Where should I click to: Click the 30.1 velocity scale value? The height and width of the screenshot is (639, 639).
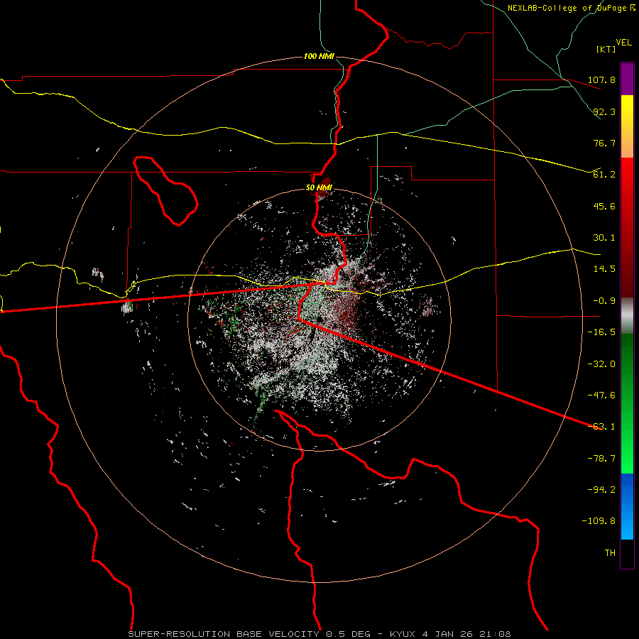604,238
